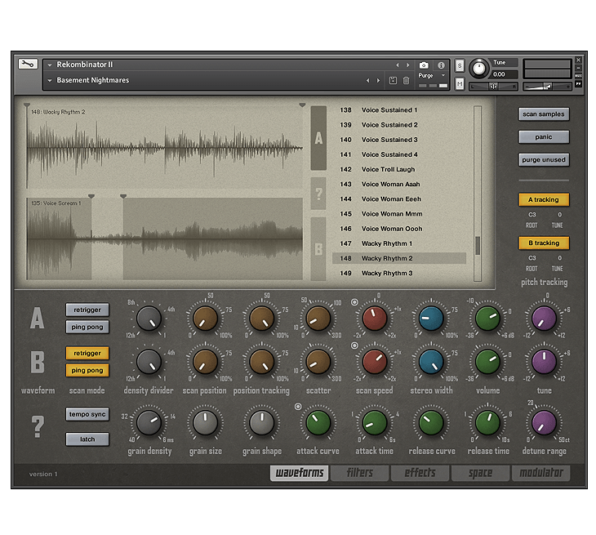The image size is (596, 535).
Task: Click the panic button
Action: [x=544, y=137]
